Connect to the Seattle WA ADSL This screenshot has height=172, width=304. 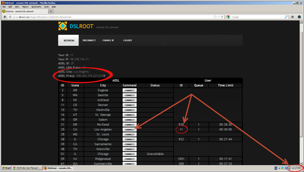tap(129, 95)
